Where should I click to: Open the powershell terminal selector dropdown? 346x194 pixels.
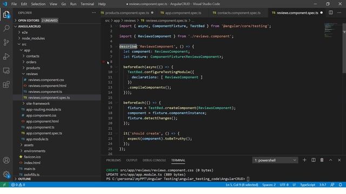tap(275, 160)
